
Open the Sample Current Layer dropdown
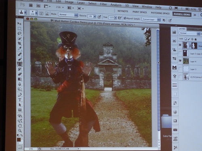click(x=151, y=19)
